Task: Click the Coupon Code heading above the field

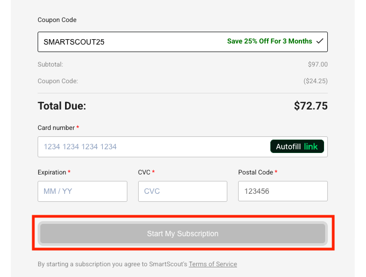Action: tap(57, 20)
